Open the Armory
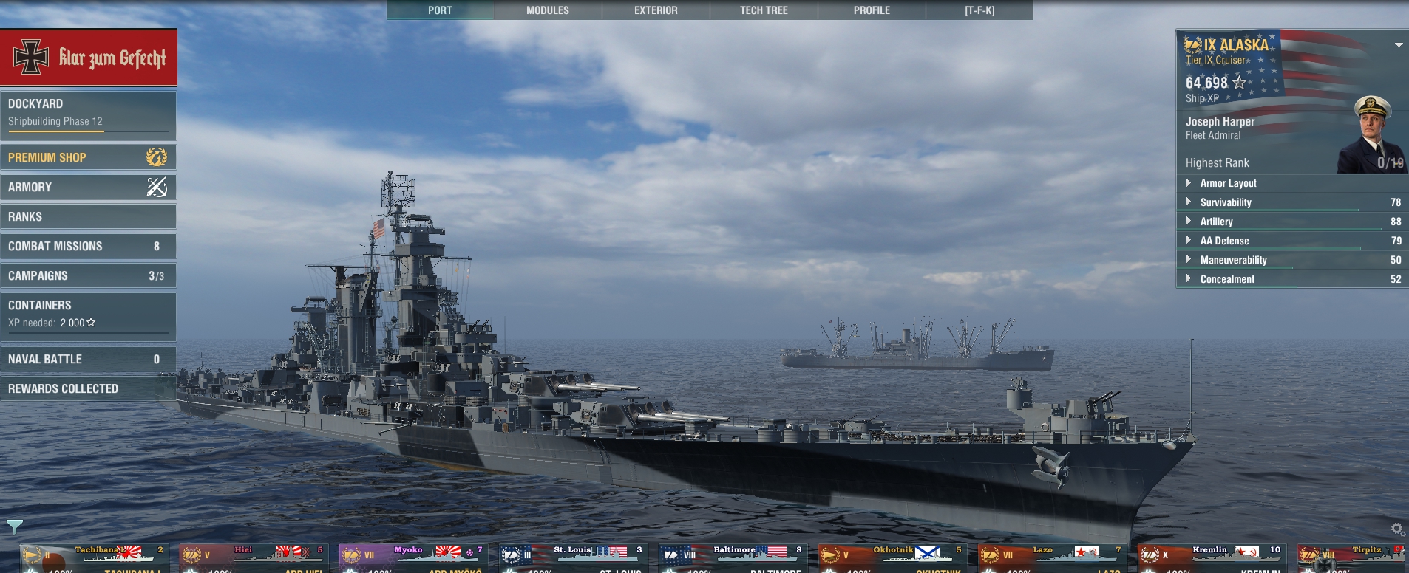 (x=89, y=187)
